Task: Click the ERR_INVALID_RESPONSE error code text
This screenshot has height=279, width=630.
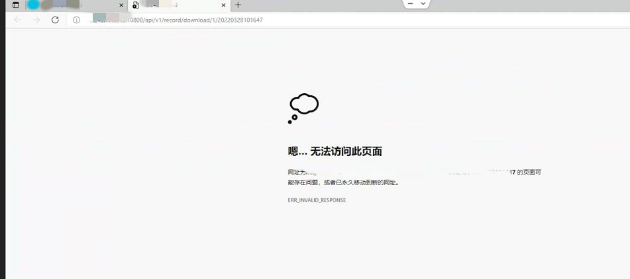Action: [317, 200]
